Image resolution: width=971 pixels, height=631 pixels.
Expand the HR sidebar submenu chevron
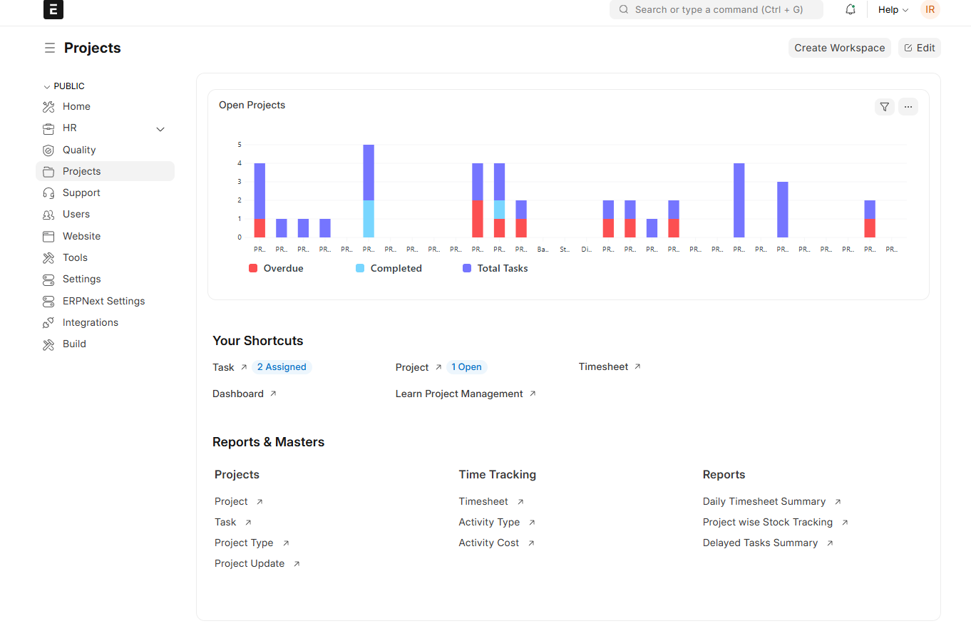tap(160, 129)
